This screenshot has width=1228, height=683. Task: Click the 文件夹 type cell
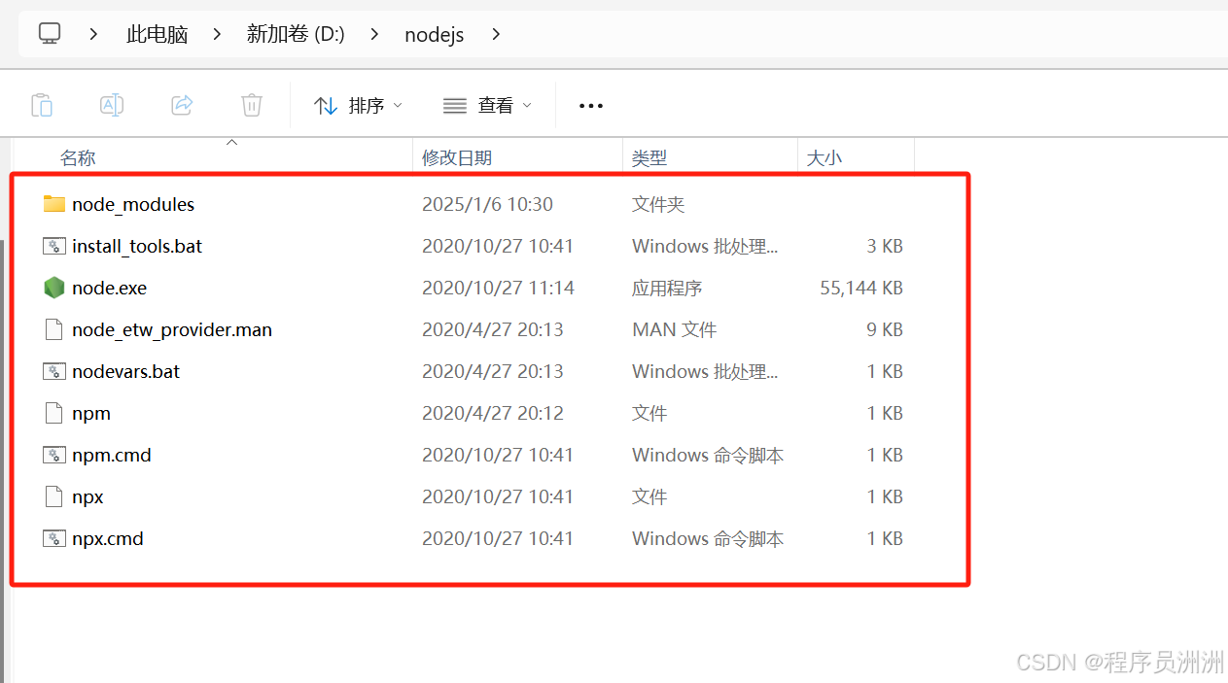(x=658, y=204)
